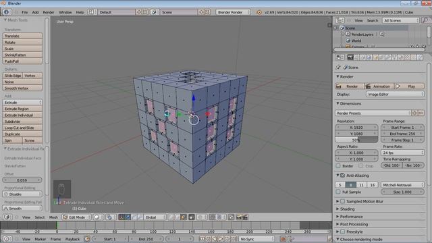Open the Modifiers wrench properties tab icon
This screenshot has width=432, height=243.
388,57
